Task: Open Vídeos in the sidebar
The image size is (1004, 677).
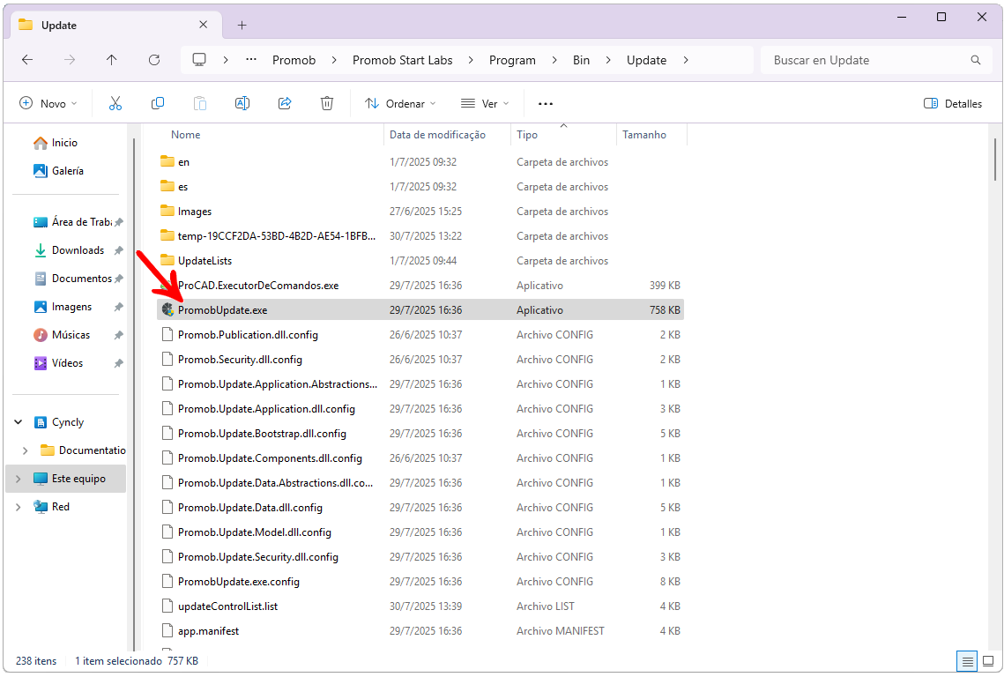Action: (59, 363)
